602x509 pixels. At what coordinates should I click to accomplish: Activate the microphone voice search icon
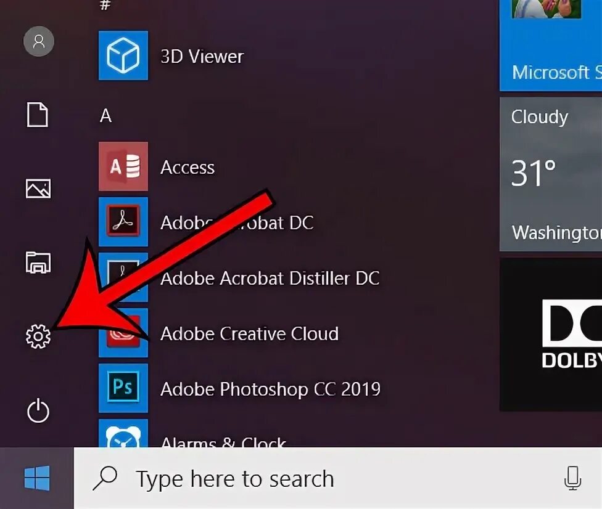(572, 478)
